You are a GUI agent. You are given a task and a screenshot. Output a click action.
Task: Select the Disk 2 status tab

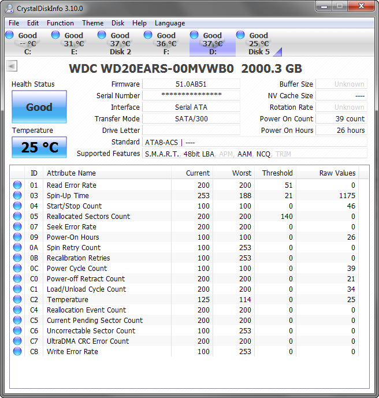120,43
